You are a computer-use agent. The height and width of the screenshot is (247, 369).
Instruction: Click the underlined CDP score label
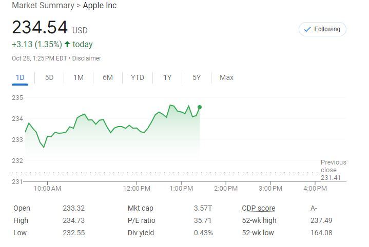click(258, 208)
